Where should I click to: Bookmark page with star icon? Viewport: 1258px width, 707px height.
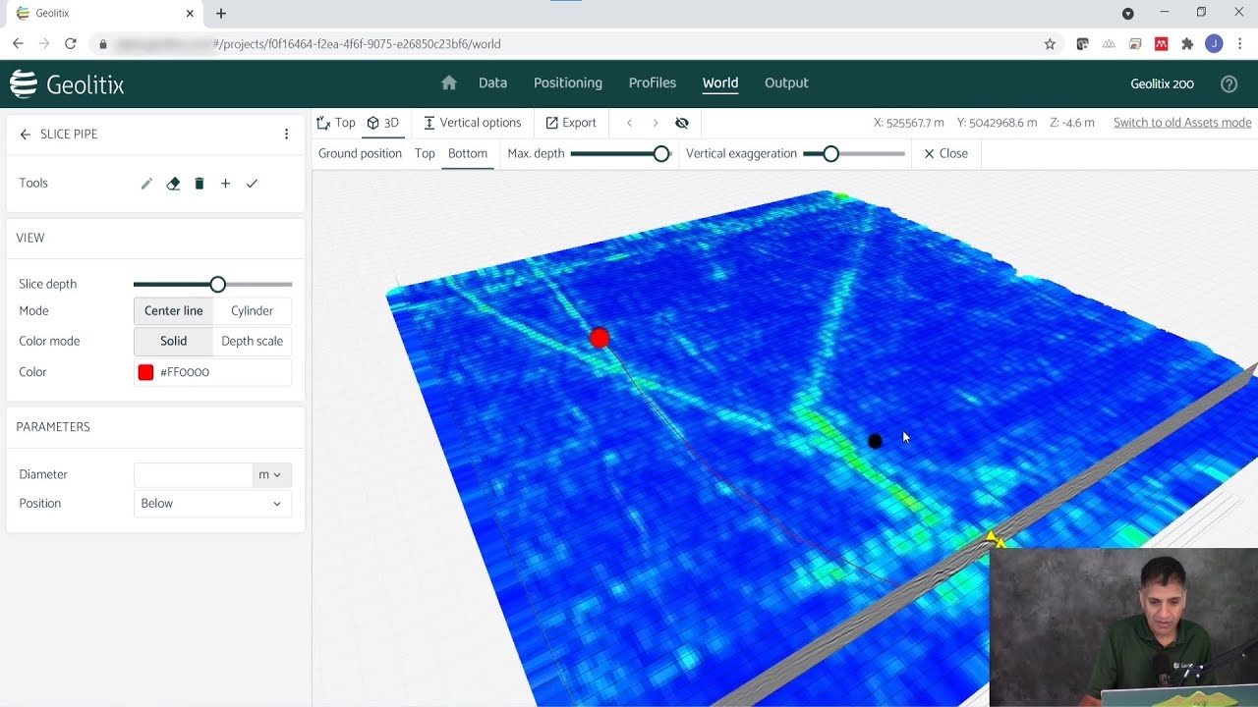click(x=1050, y=44)
